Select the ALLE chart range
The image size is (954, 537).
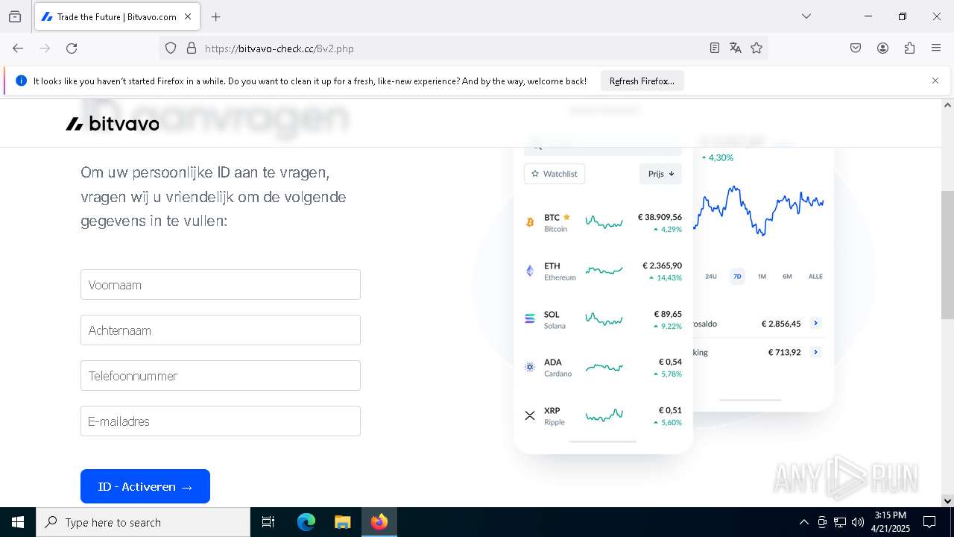pyautogui.click(x=815, y=277)
